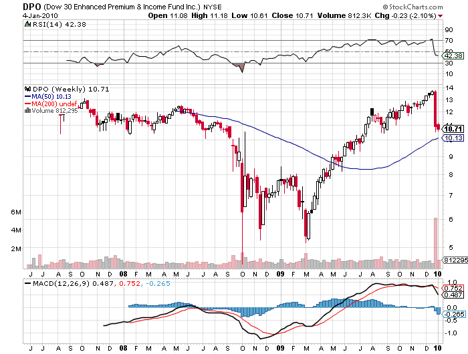Click the large red candle at end of 2009

click(435, 109)
